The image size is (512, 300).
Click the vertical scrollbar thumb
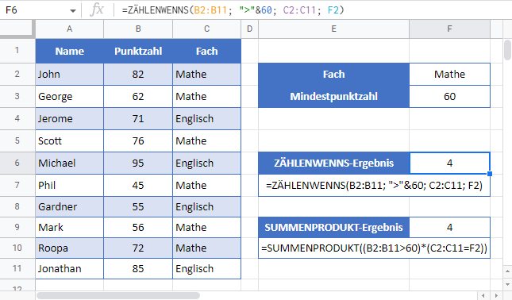(x=507, y=50)
